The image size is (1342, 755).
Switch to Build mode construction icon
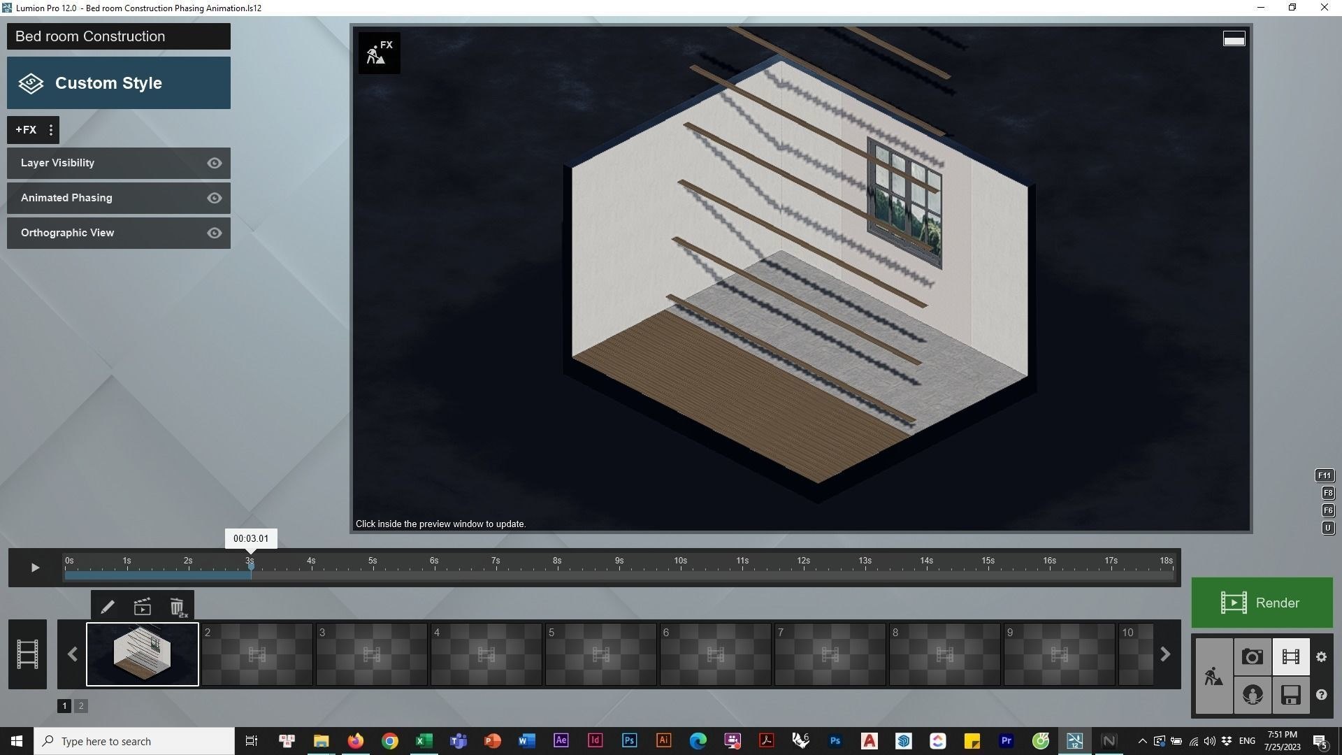pyautogui.click(x=1213, y=676)
